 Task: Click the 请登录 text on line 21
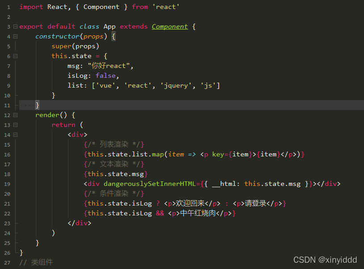tap(255, 203)
